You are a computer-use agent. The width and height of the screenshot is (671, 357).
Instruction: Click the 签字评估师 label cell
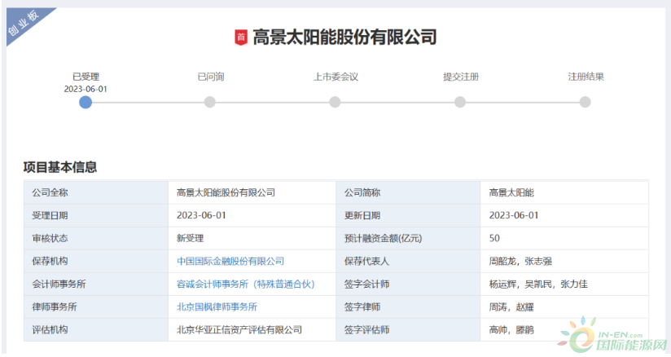408,329
